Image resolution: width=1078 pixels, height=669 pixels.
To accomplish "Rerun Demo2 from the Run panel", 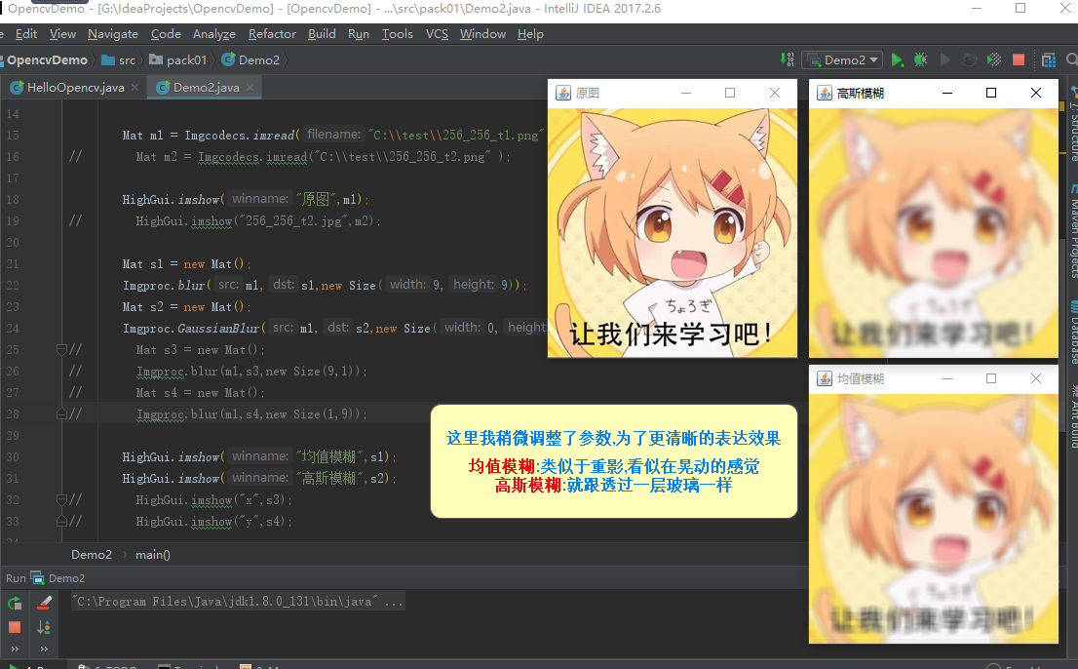I will [15, 603].
